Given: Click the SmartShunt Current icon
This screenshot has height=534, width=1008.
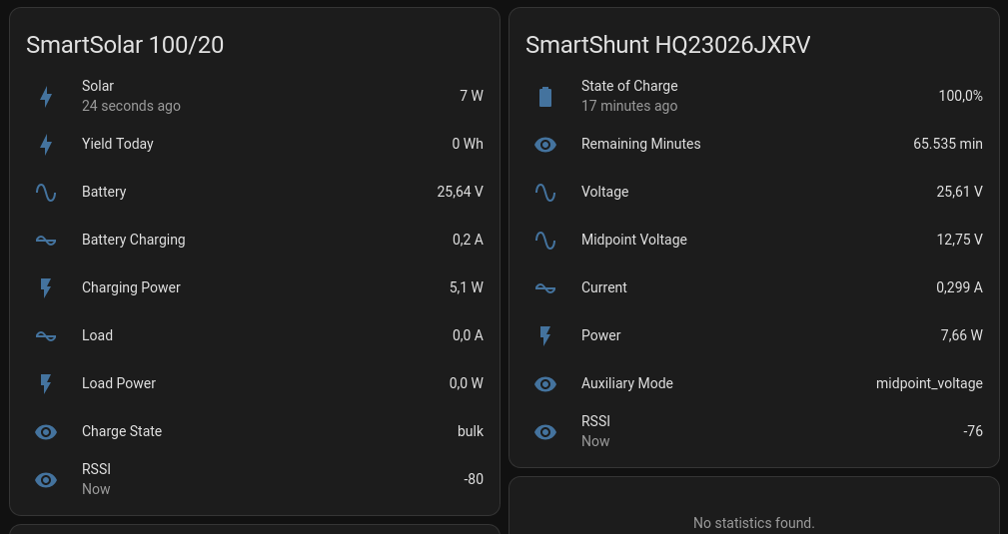Looking at the screenshot, I should point(545,287).
